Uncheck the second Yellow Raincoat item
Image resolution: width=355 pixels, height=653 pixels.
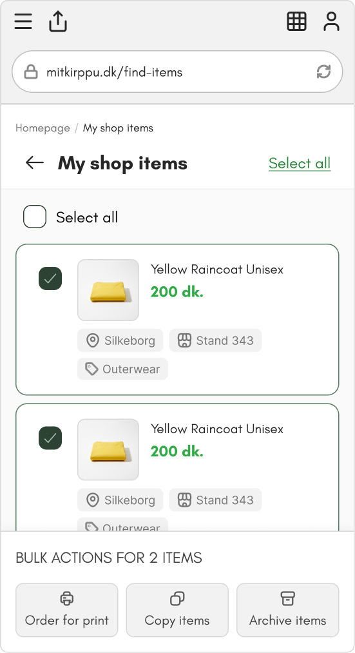(50, 438)
